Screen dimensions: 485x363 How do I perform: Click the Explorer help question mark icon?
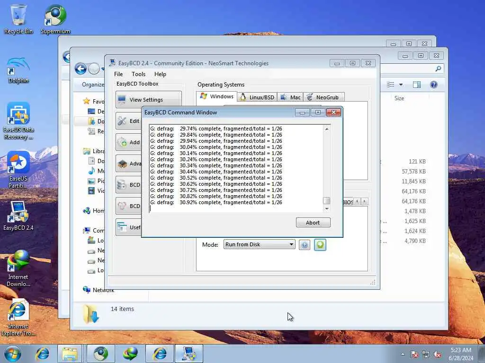434,85
